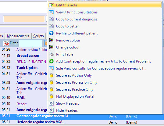Choose Show Headers menu entry
Screen dimensions: 164x126
tap(105, 103)
